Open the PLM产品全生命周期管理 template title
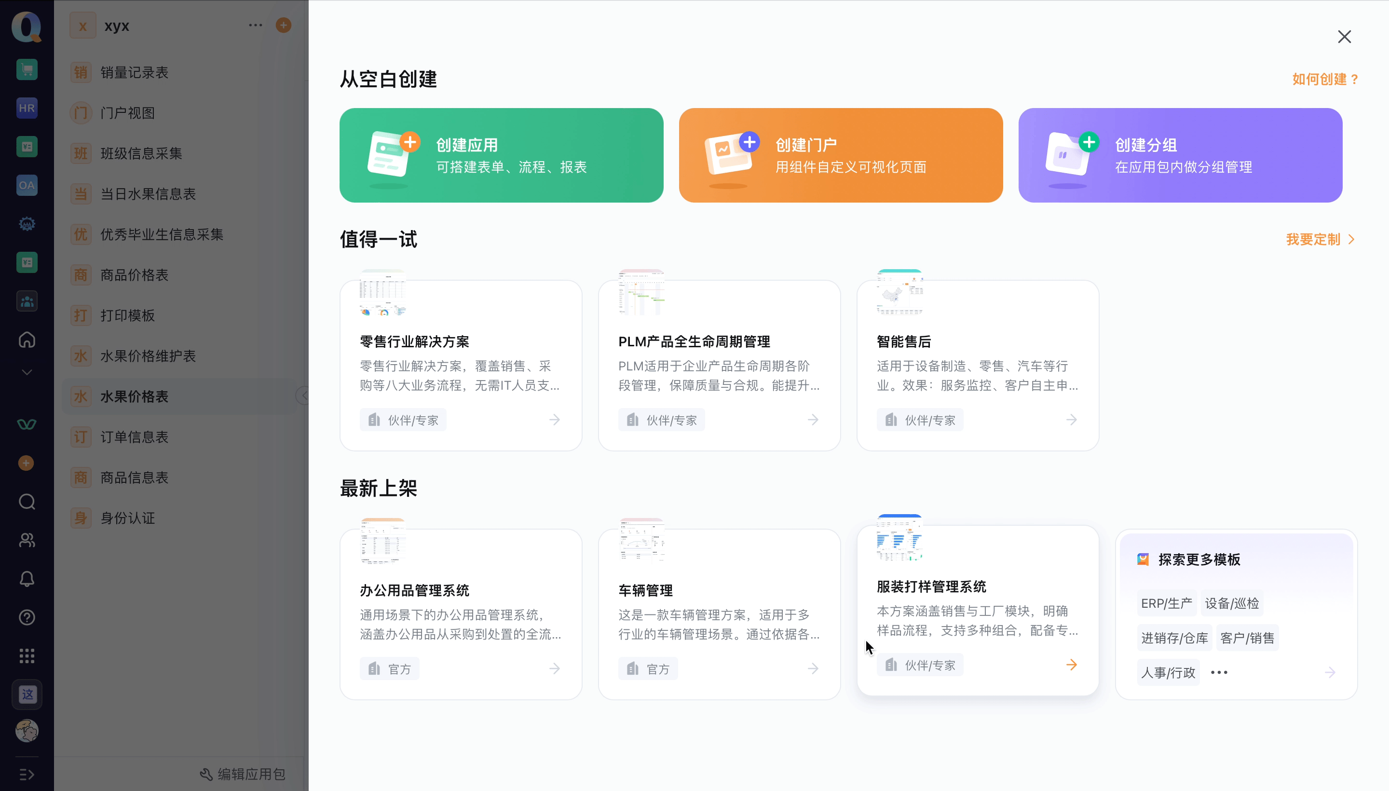 click(694, 341)
